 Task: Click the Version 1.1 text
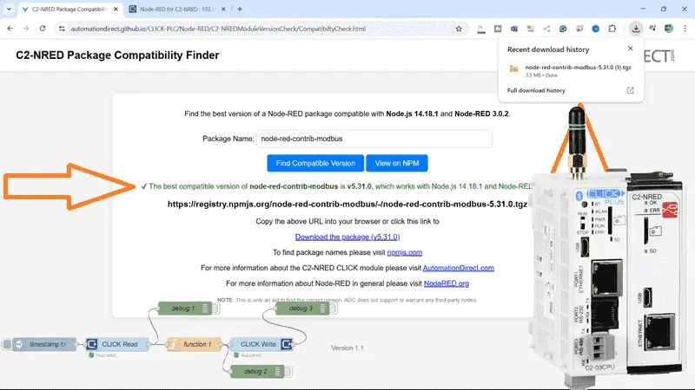(347, 348)
